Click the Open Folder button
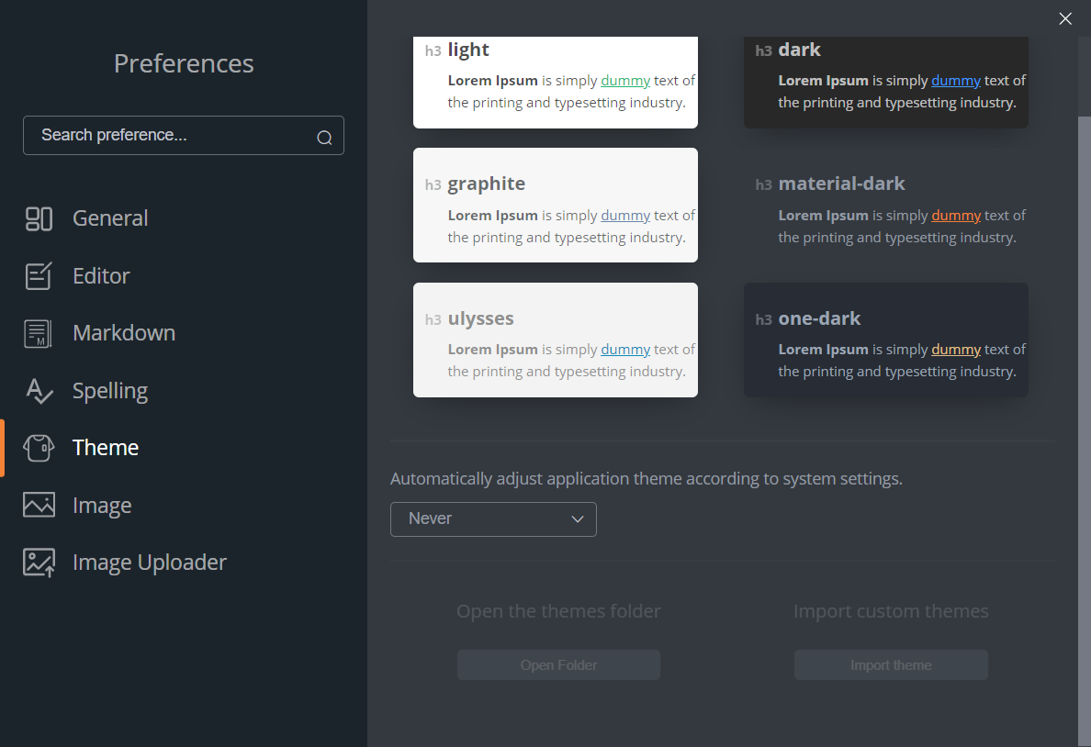 558,665
